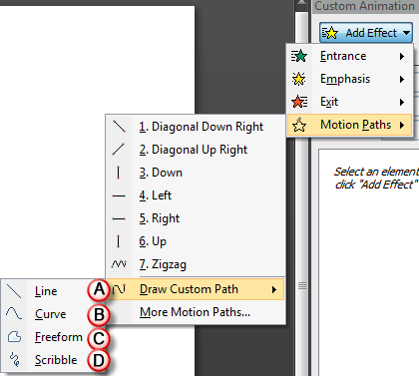Choose Diagonal Up Right motion path
419x376 pixels.
pos(196,150)
